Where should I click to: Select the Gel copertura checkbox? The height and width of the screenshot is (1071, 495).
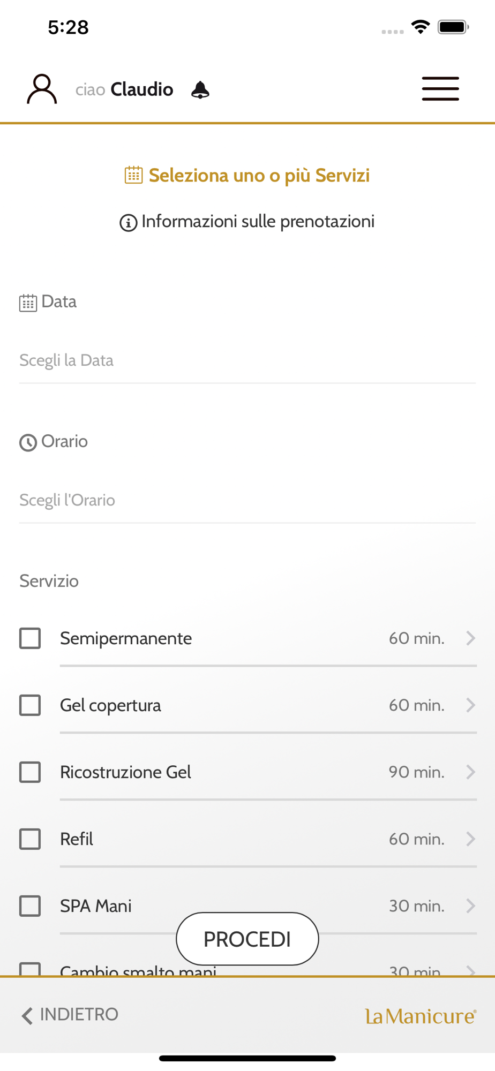(30, 705)
